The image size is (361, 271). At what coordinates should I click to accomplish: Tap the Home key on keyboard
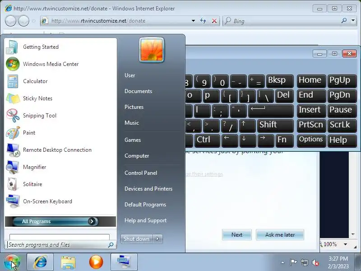311,81
